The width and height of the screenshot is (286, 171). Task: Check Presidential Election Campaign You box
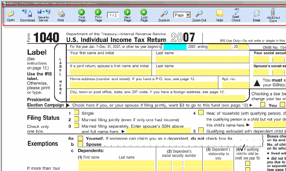263,104
